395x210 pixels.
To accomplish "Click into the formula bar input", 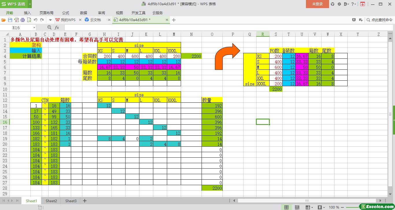I will click(x=228, y=27).
